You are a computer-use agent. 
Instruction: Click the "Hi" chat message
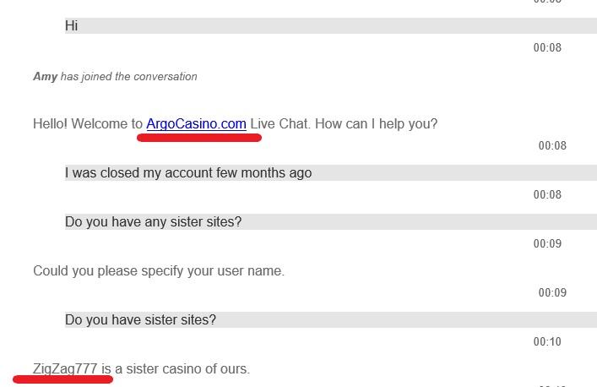(72, 26)
